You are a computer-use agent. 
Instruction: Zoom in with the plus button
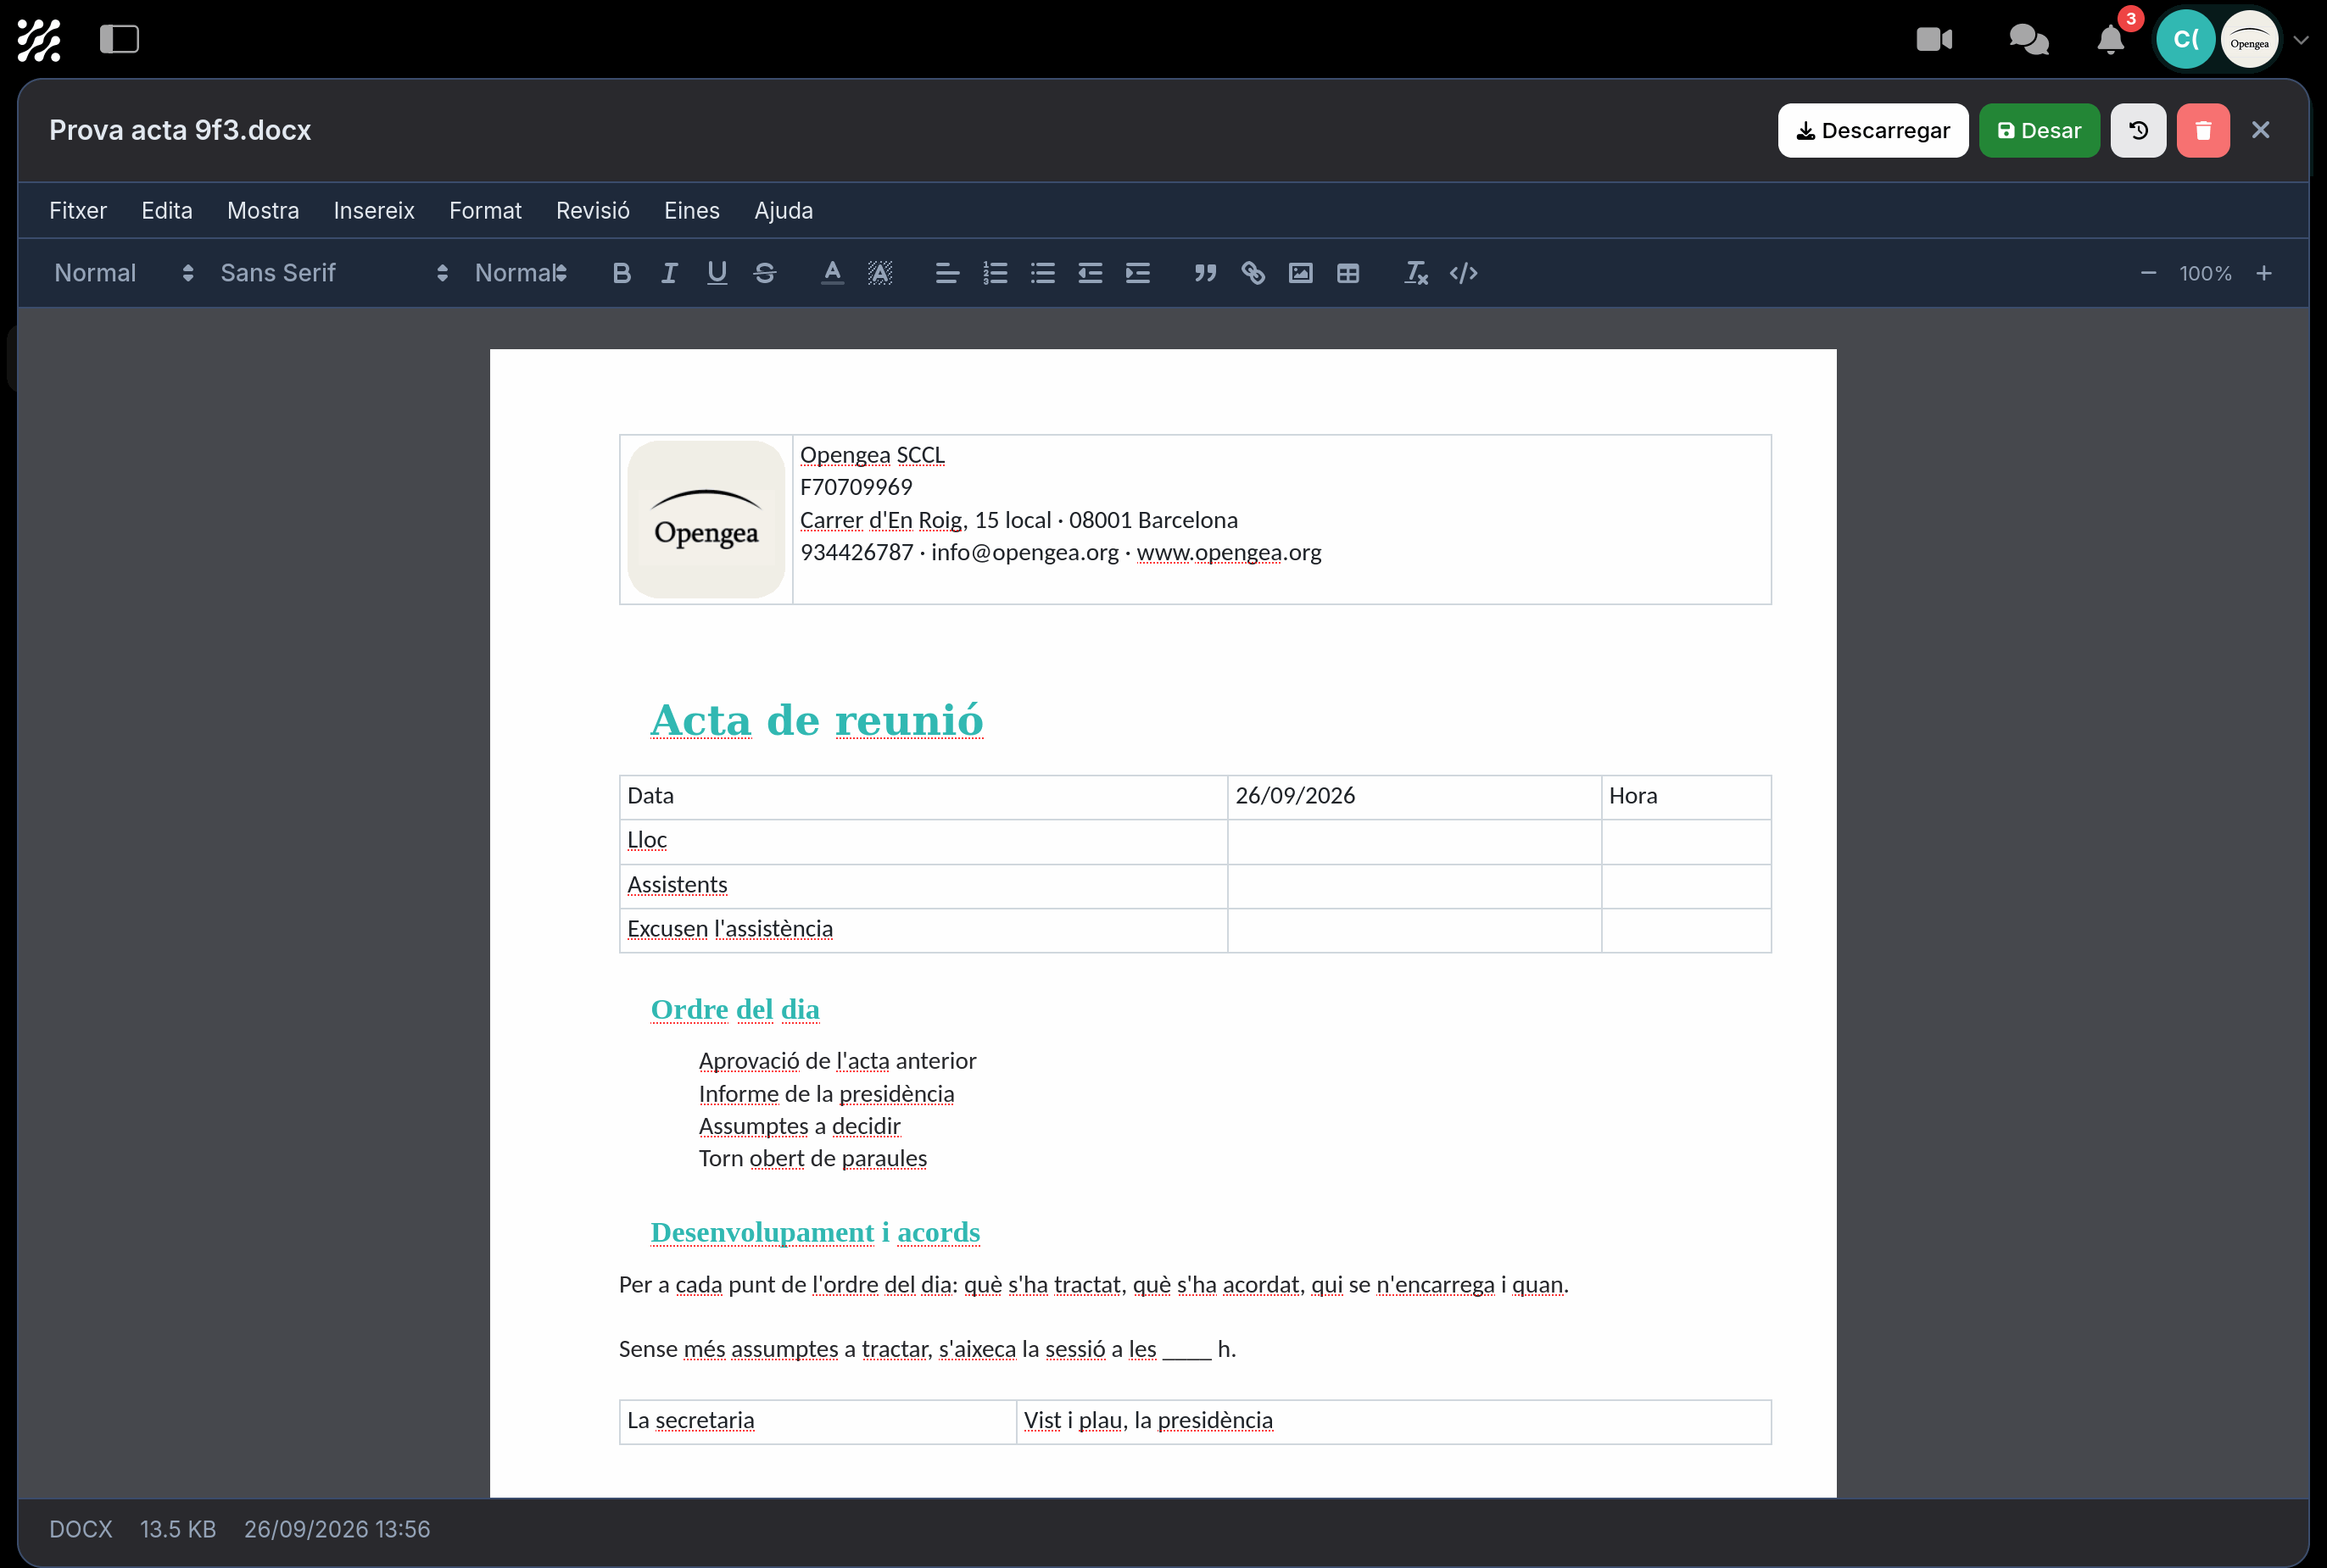click(x=2264, y=273)
